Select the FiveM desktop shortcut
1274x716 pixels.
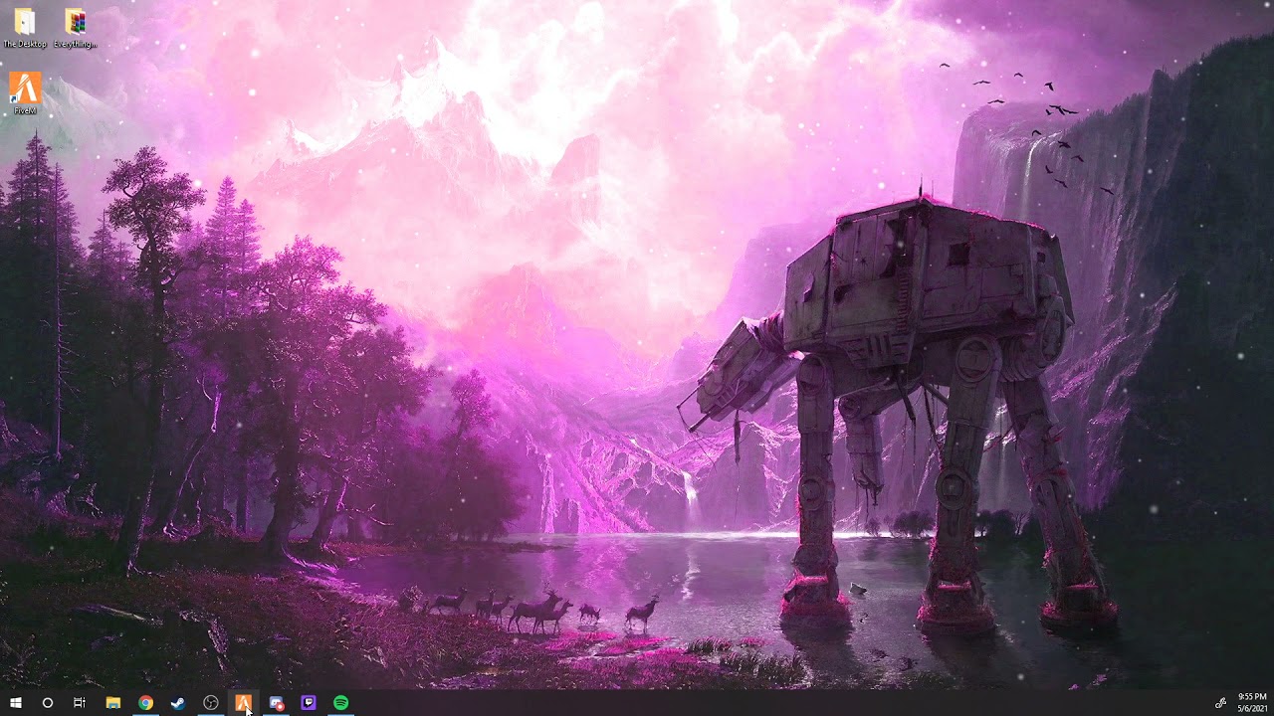click(25, 94)
